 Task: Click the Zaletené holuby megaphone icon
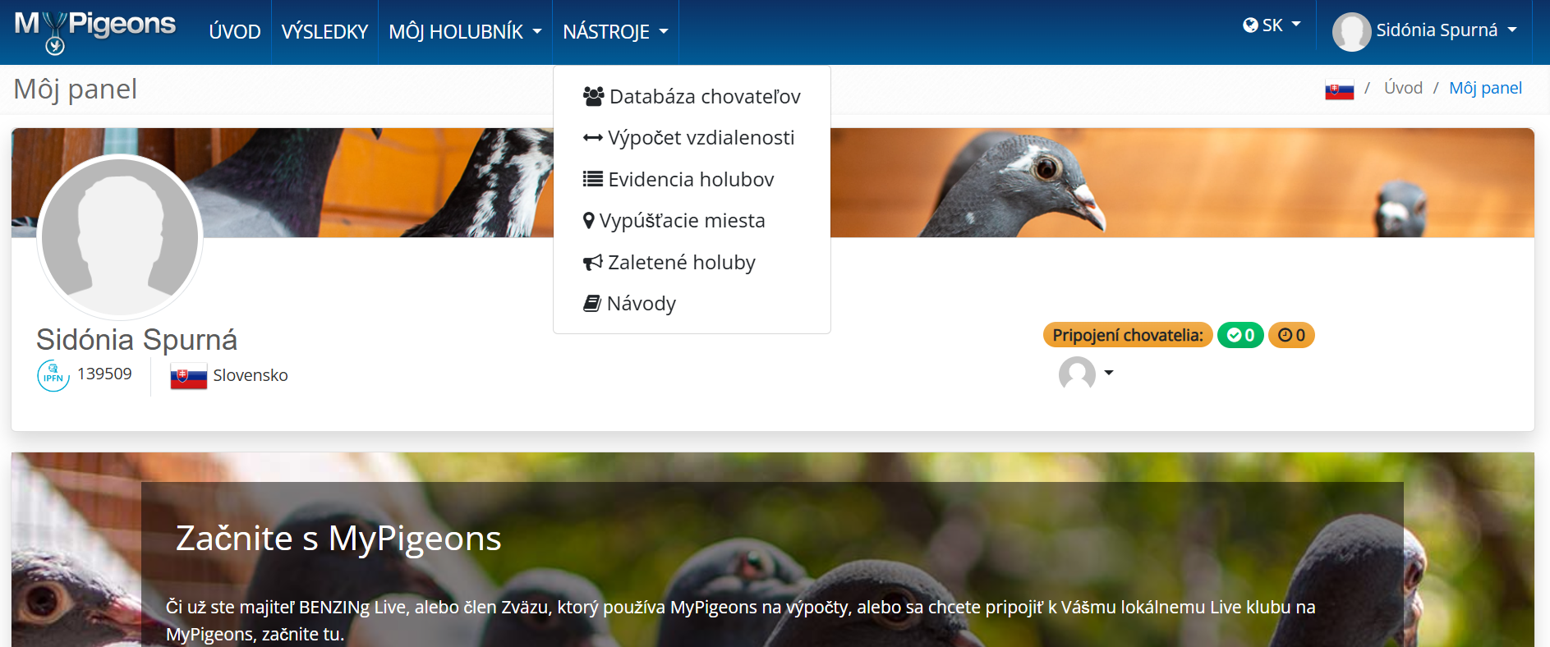tap(592, 263)
